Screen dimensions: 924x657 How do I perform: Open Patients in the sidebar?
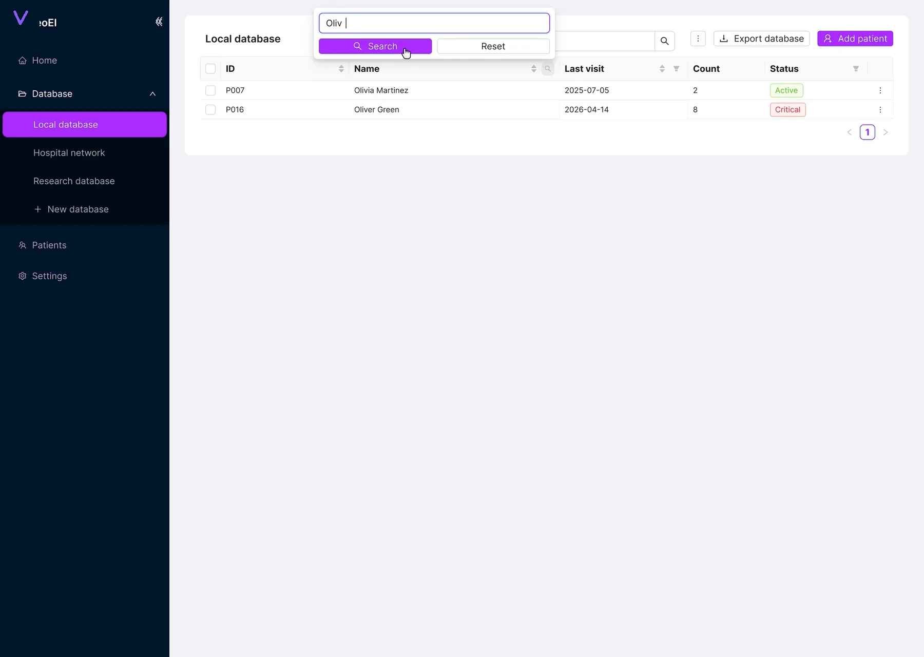click(85, 245)
